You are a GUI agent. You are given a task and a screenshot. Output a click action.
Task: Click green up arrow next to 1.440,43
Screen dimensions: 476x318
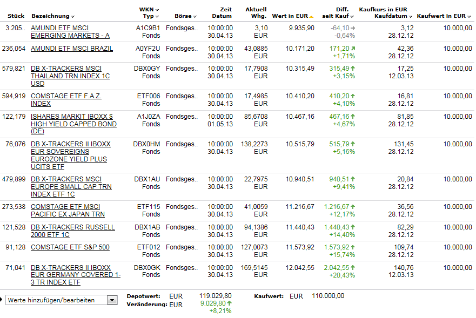(x=353, y=227)
